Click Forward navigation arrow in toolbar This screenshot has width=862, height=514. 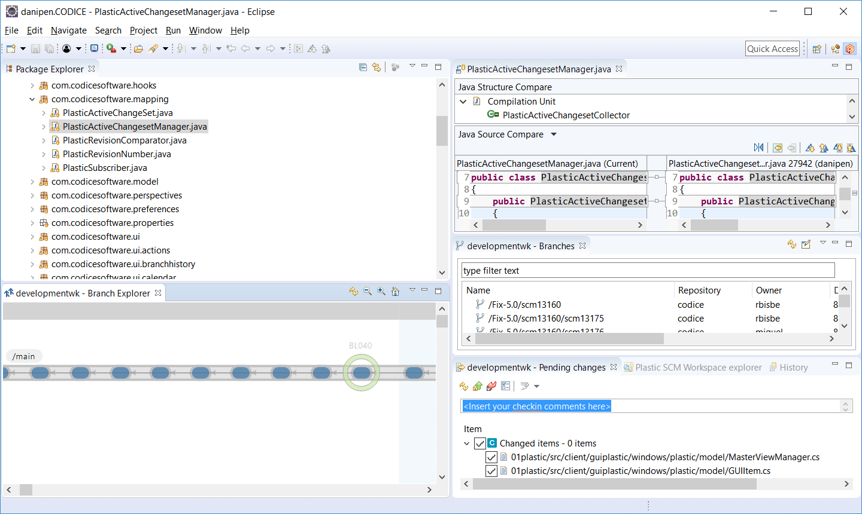[x=271, y=48]
